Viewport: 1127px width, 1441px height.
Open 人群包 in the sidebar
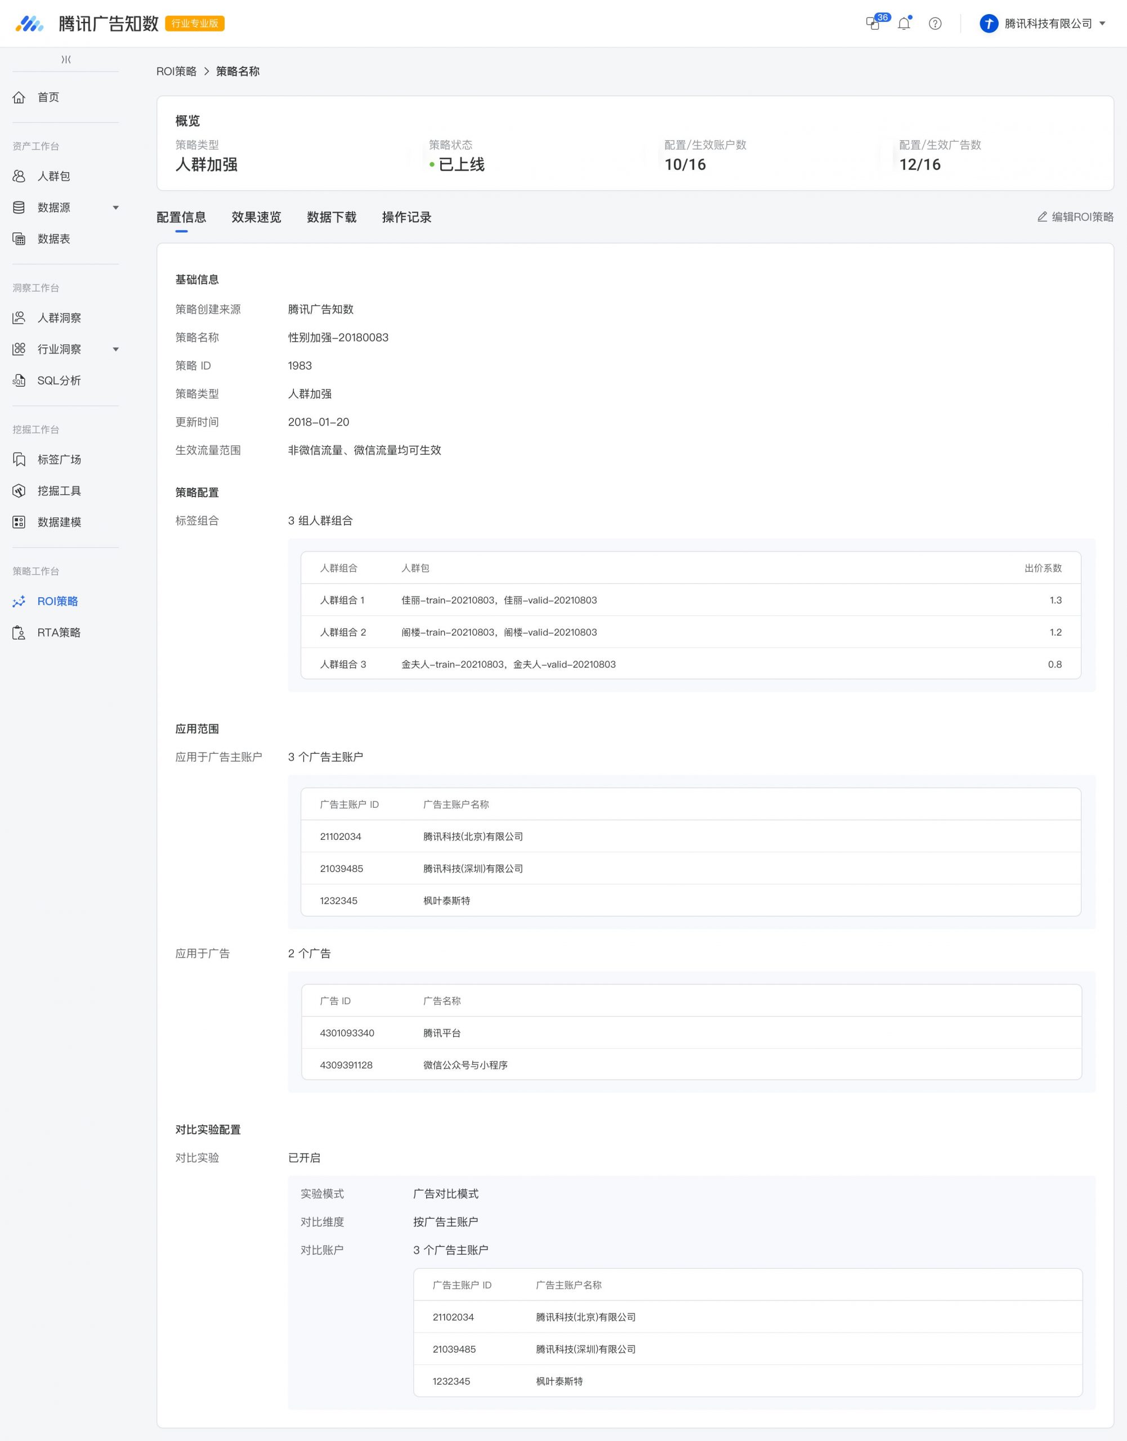53,176
